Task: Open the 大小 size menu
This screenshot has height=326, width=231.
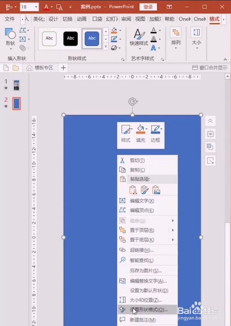Action: [197, 39]
